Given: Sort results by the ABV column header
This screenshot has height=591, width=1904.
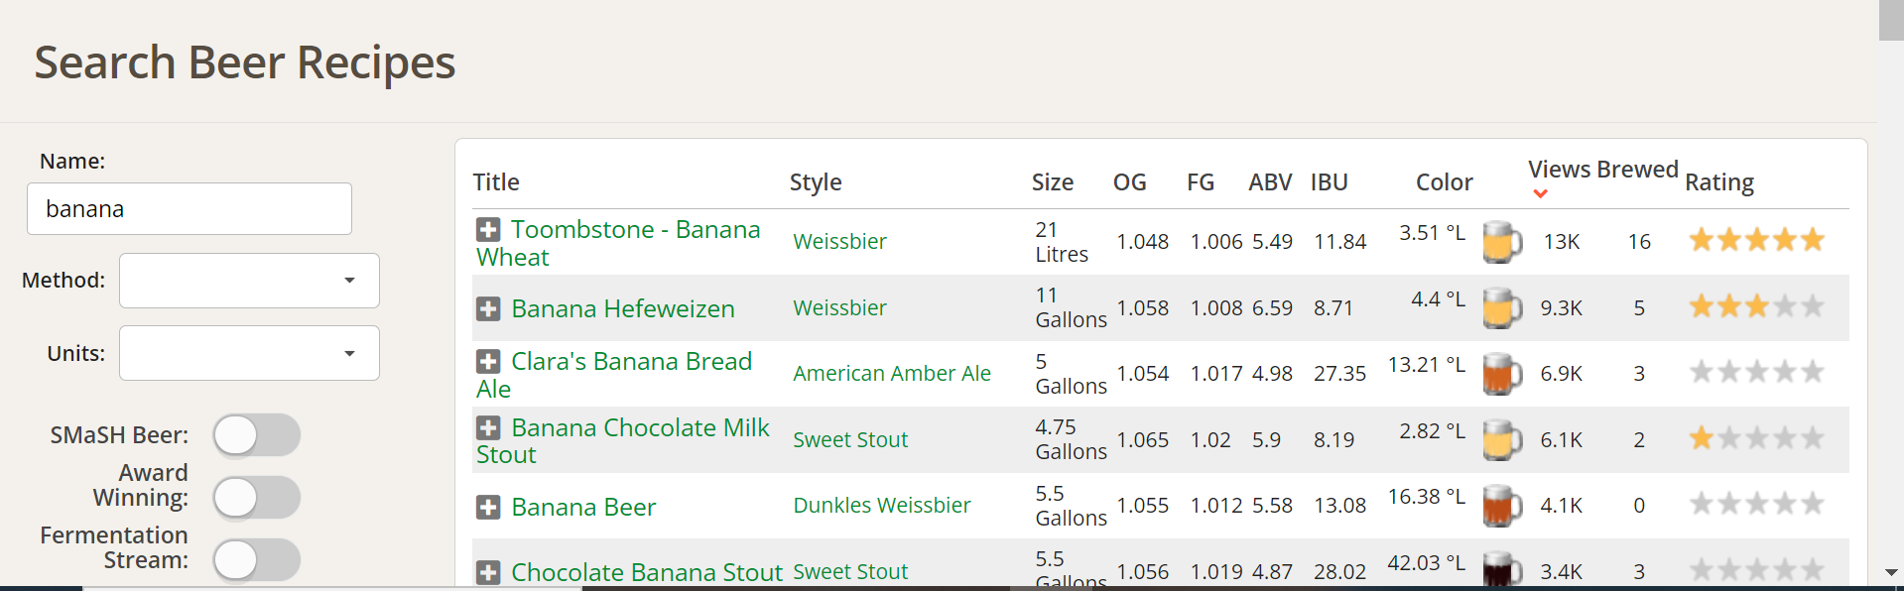Looking at the screenshot, I should pos(1270,182).
